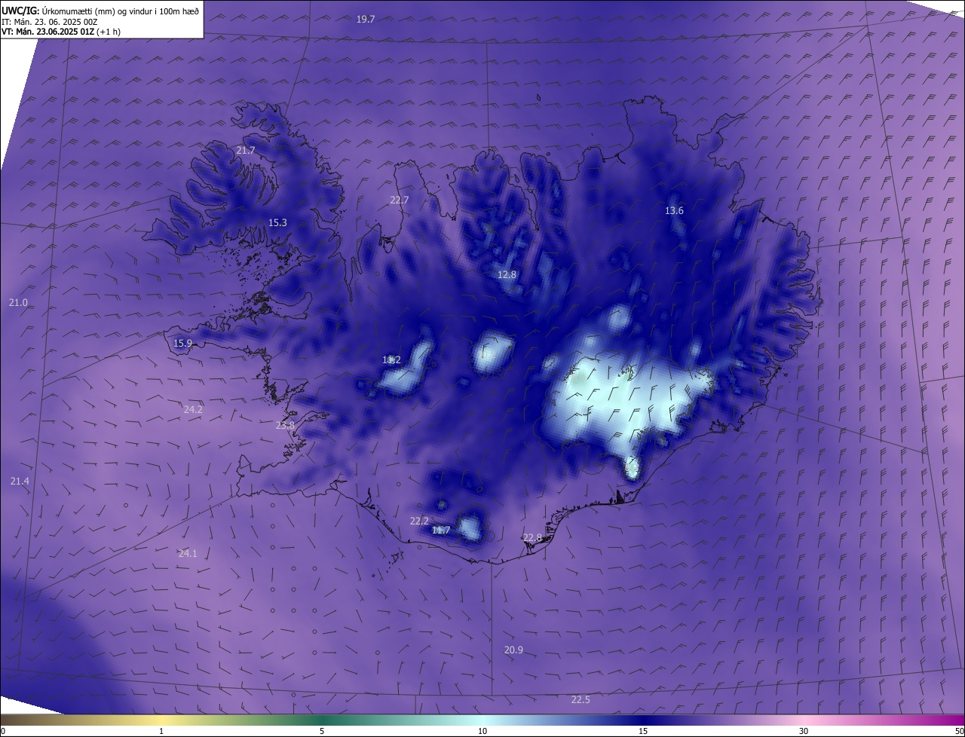Click the 1 tick on the color scale
Image resolution: width=965 pixels, height=737 pixels.
tap(161, 731)
